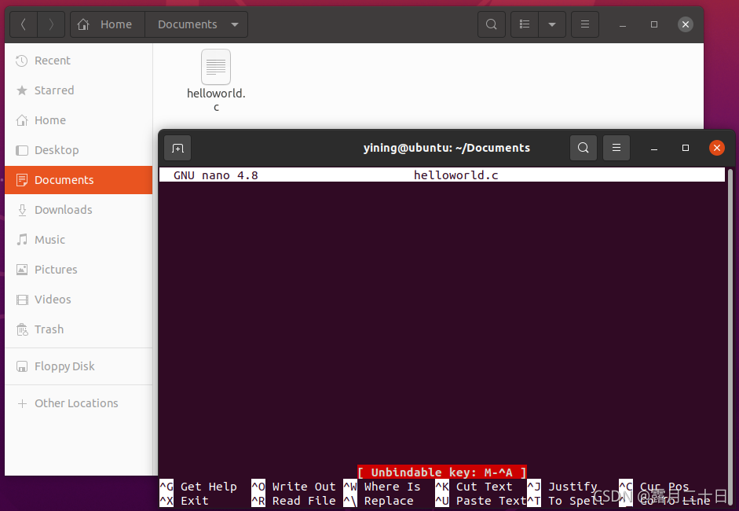Open Downloads in the sidebar
This screenshot has width=739, height=511.
pos(79,210)
